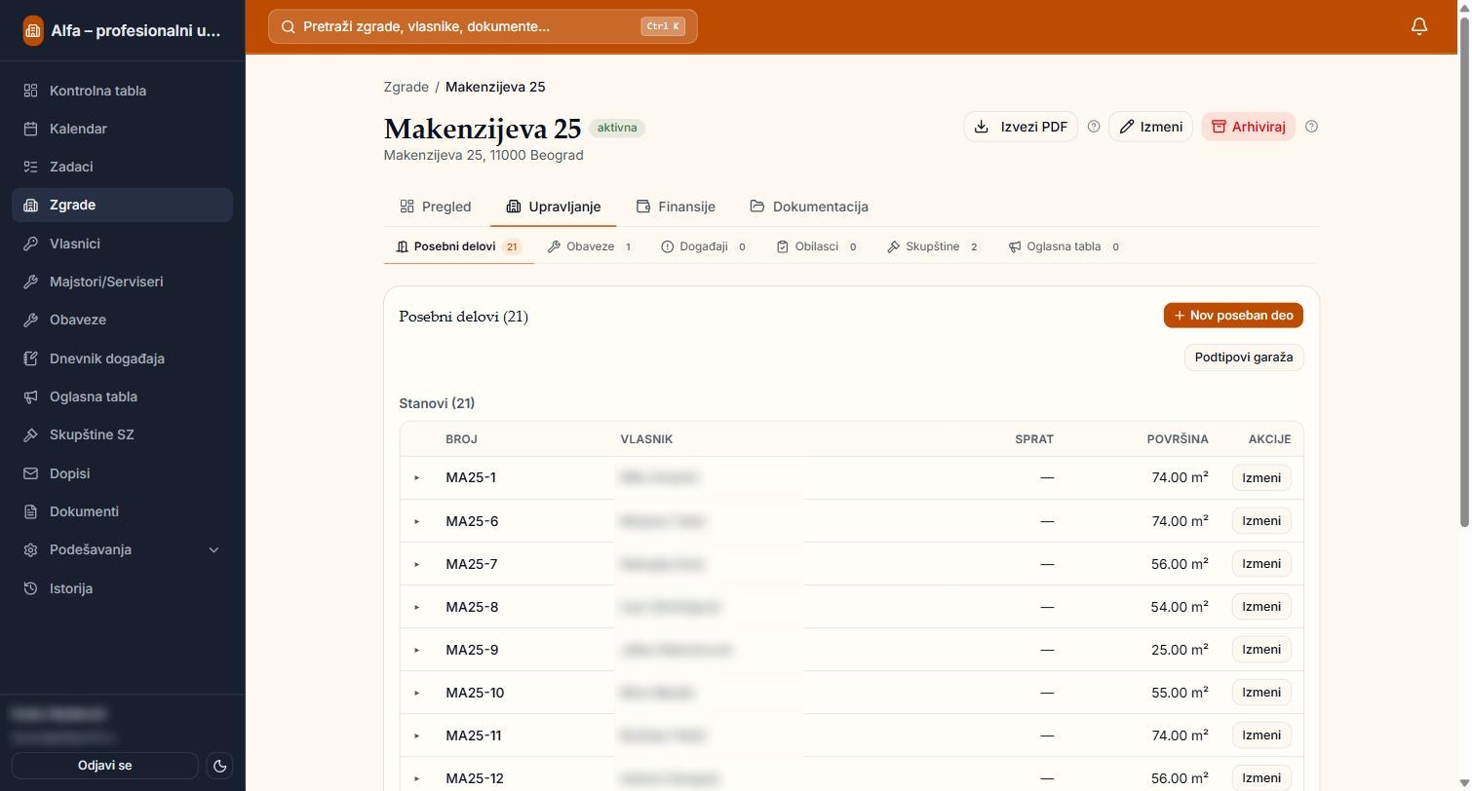Expand row MA25-10 details
Viewport: 1472px width, 791px height.
417,693
